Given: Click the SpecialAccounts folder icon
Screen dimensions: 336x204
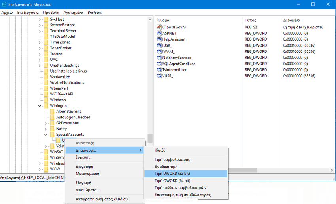Looking at the screenshot, I should (x=52, y=135).
